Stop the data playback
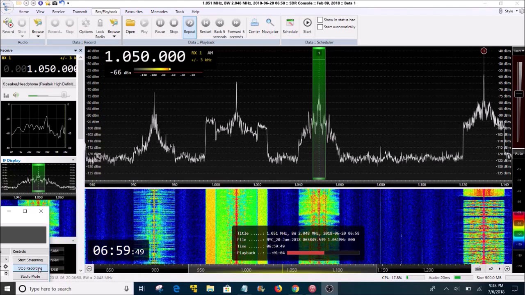Screen dimensions: 525x295 [x=174, y=23]
